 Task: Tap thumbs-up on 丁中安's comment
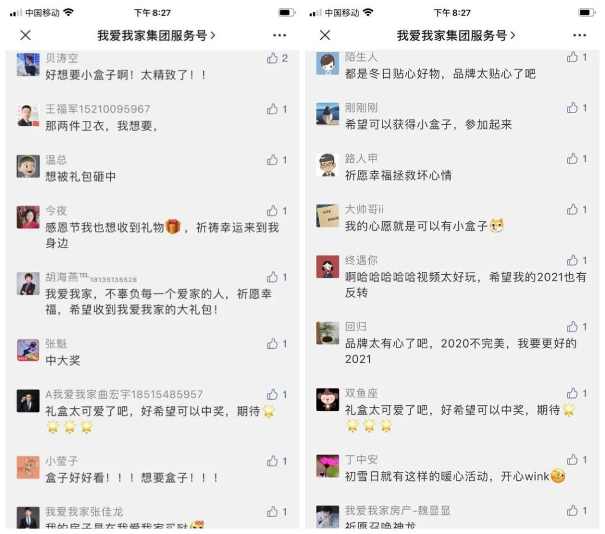(572, 460)
